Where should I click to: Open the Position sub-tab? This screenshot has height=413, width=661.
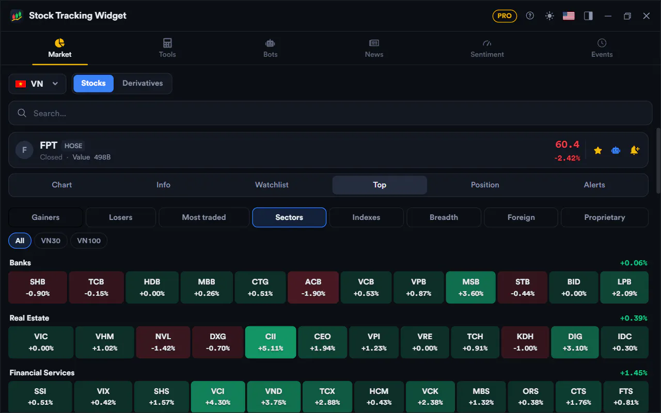(x=485, y=185)
